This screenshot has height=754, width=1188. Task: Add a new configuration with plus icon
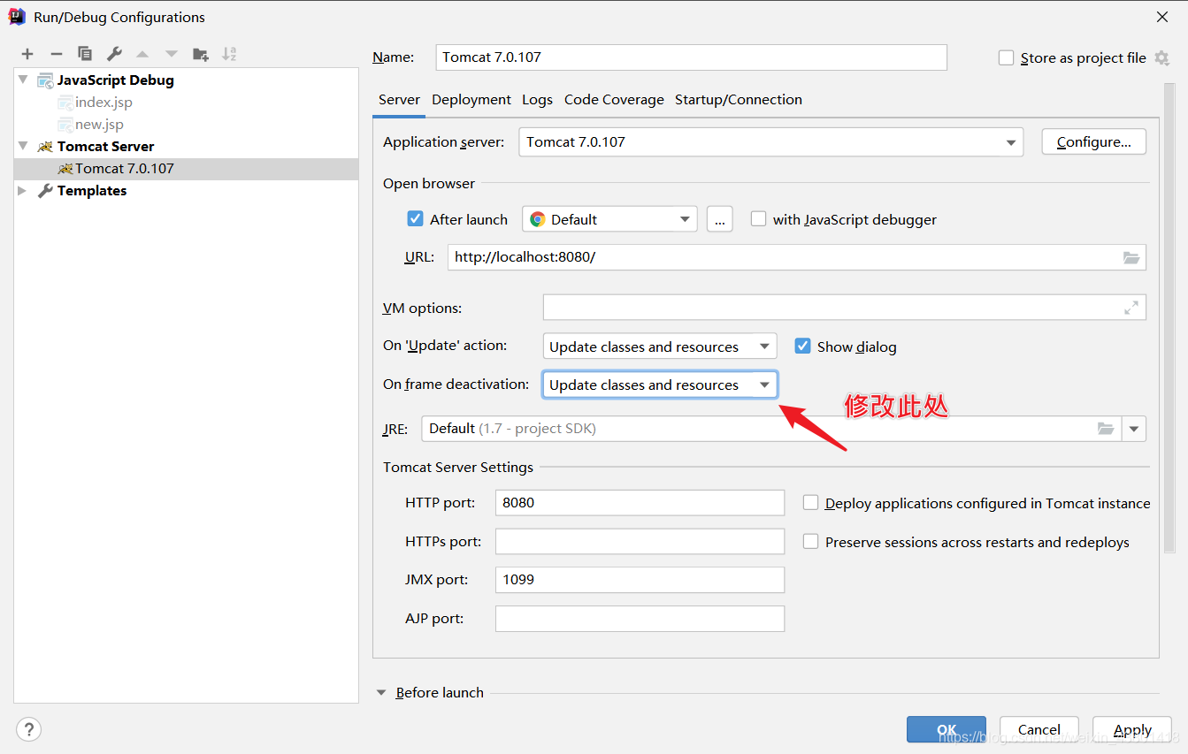tap(27, 54)
